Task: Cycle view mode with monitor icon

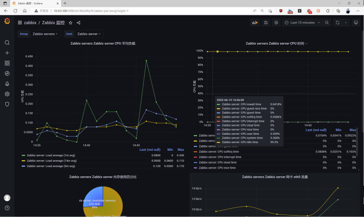Action: (x=356, y=23)
